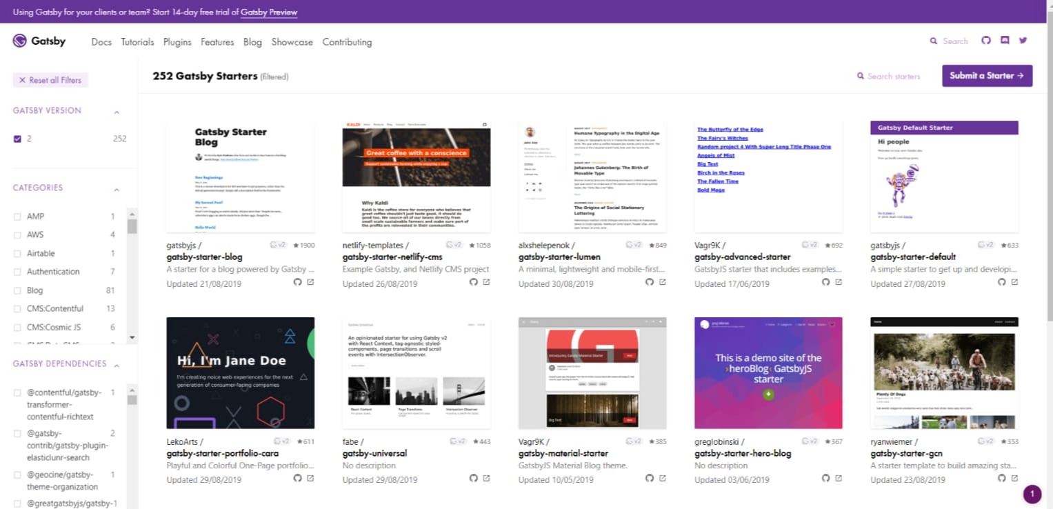Focus the Search starters input field
The width and height of the screenshot is (1053, 509).
894,77
